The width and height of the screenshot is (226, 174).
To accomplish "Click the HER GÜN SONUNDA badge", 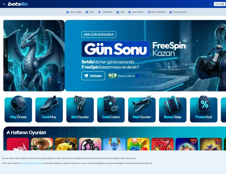I will pos(99,34).
